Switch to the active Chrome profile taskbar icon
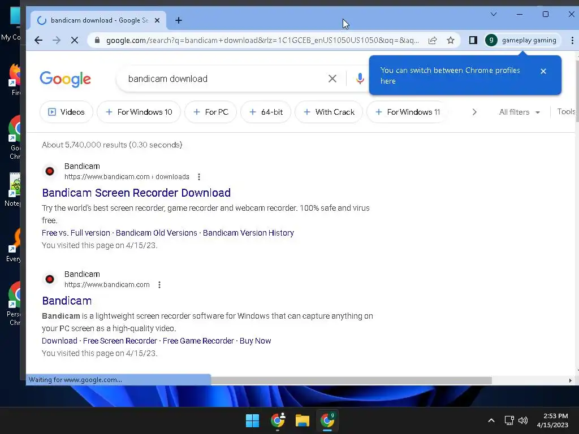579x434 pixels. (x=327, y=420)
